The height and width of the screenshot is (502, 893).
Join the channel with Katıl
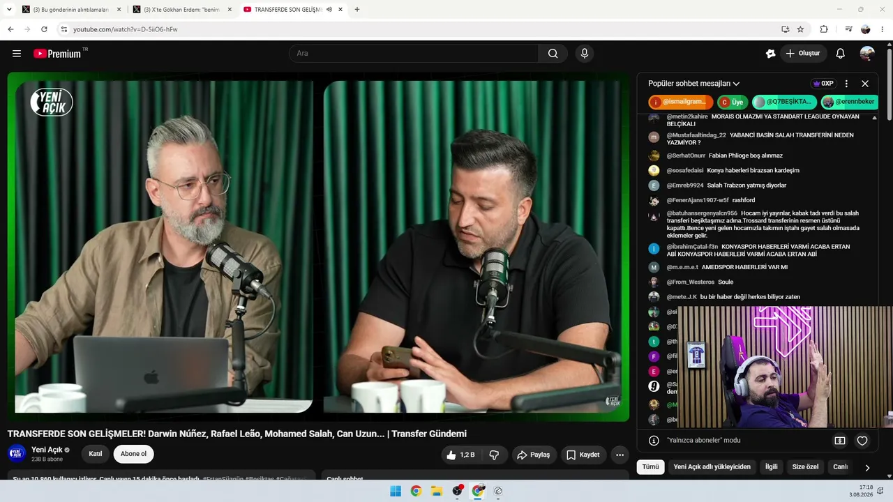[x=96, y=454]
